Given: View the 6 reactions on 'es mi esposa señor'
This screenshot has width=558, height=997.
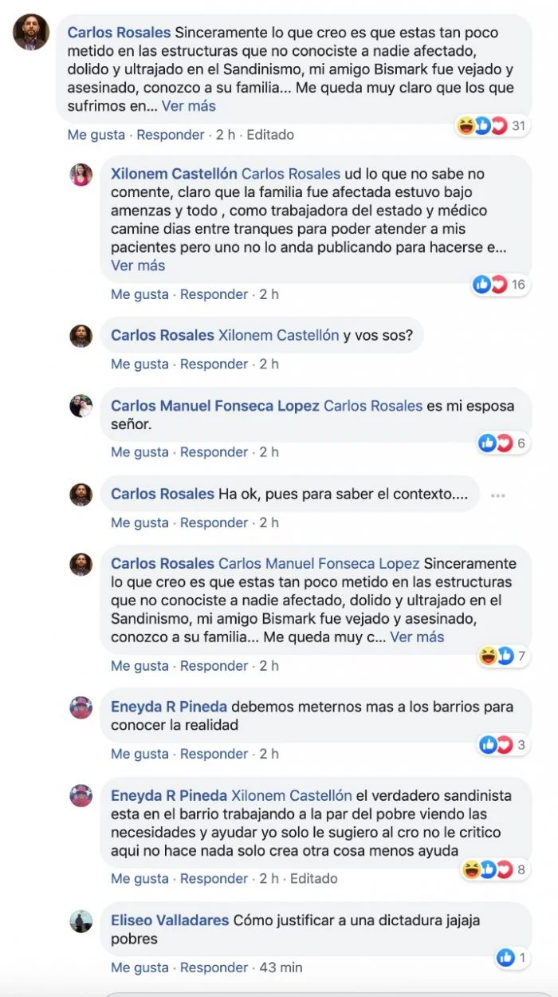Looking at the screenshot, I should (x=505, y=443).
